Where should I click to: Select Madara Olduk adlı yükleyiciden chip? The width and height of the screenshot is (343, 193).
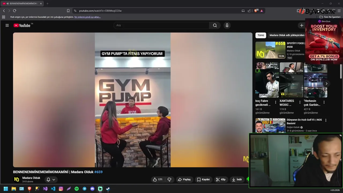tap(287, 35)
